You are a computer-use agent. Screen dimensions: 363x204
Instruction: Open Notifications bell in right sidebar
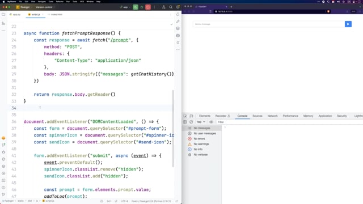point(178,14)
